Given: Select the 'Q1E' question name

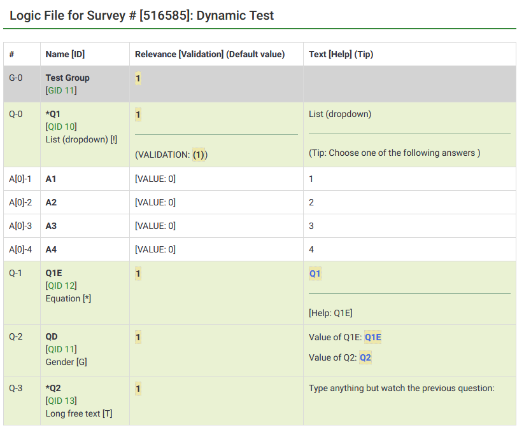Looking at the screenshot, I should point(54,273).
